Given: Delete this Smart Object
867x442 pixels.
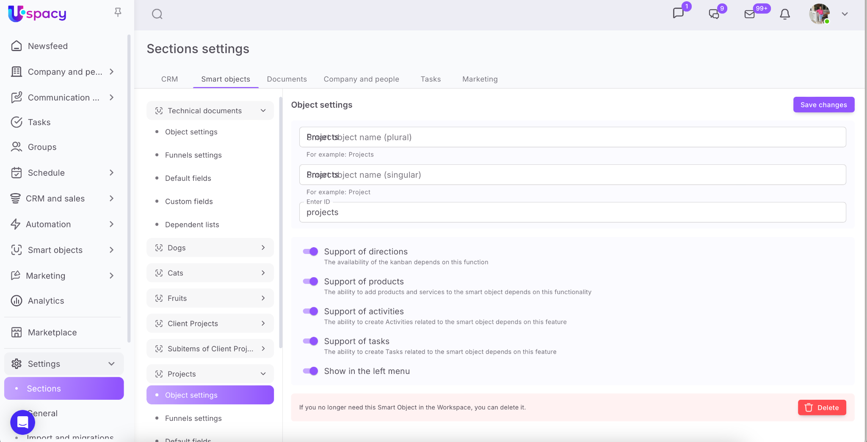Looking at the screenshot, I should 822,408.
